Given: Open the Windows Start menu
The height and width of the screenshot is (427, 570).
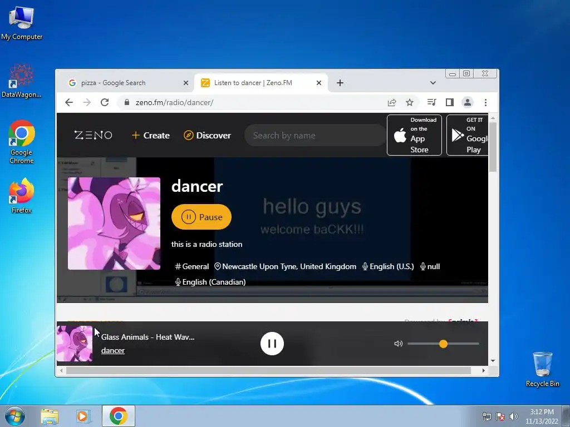Looking at the screenshot, I should click(14, 416).
